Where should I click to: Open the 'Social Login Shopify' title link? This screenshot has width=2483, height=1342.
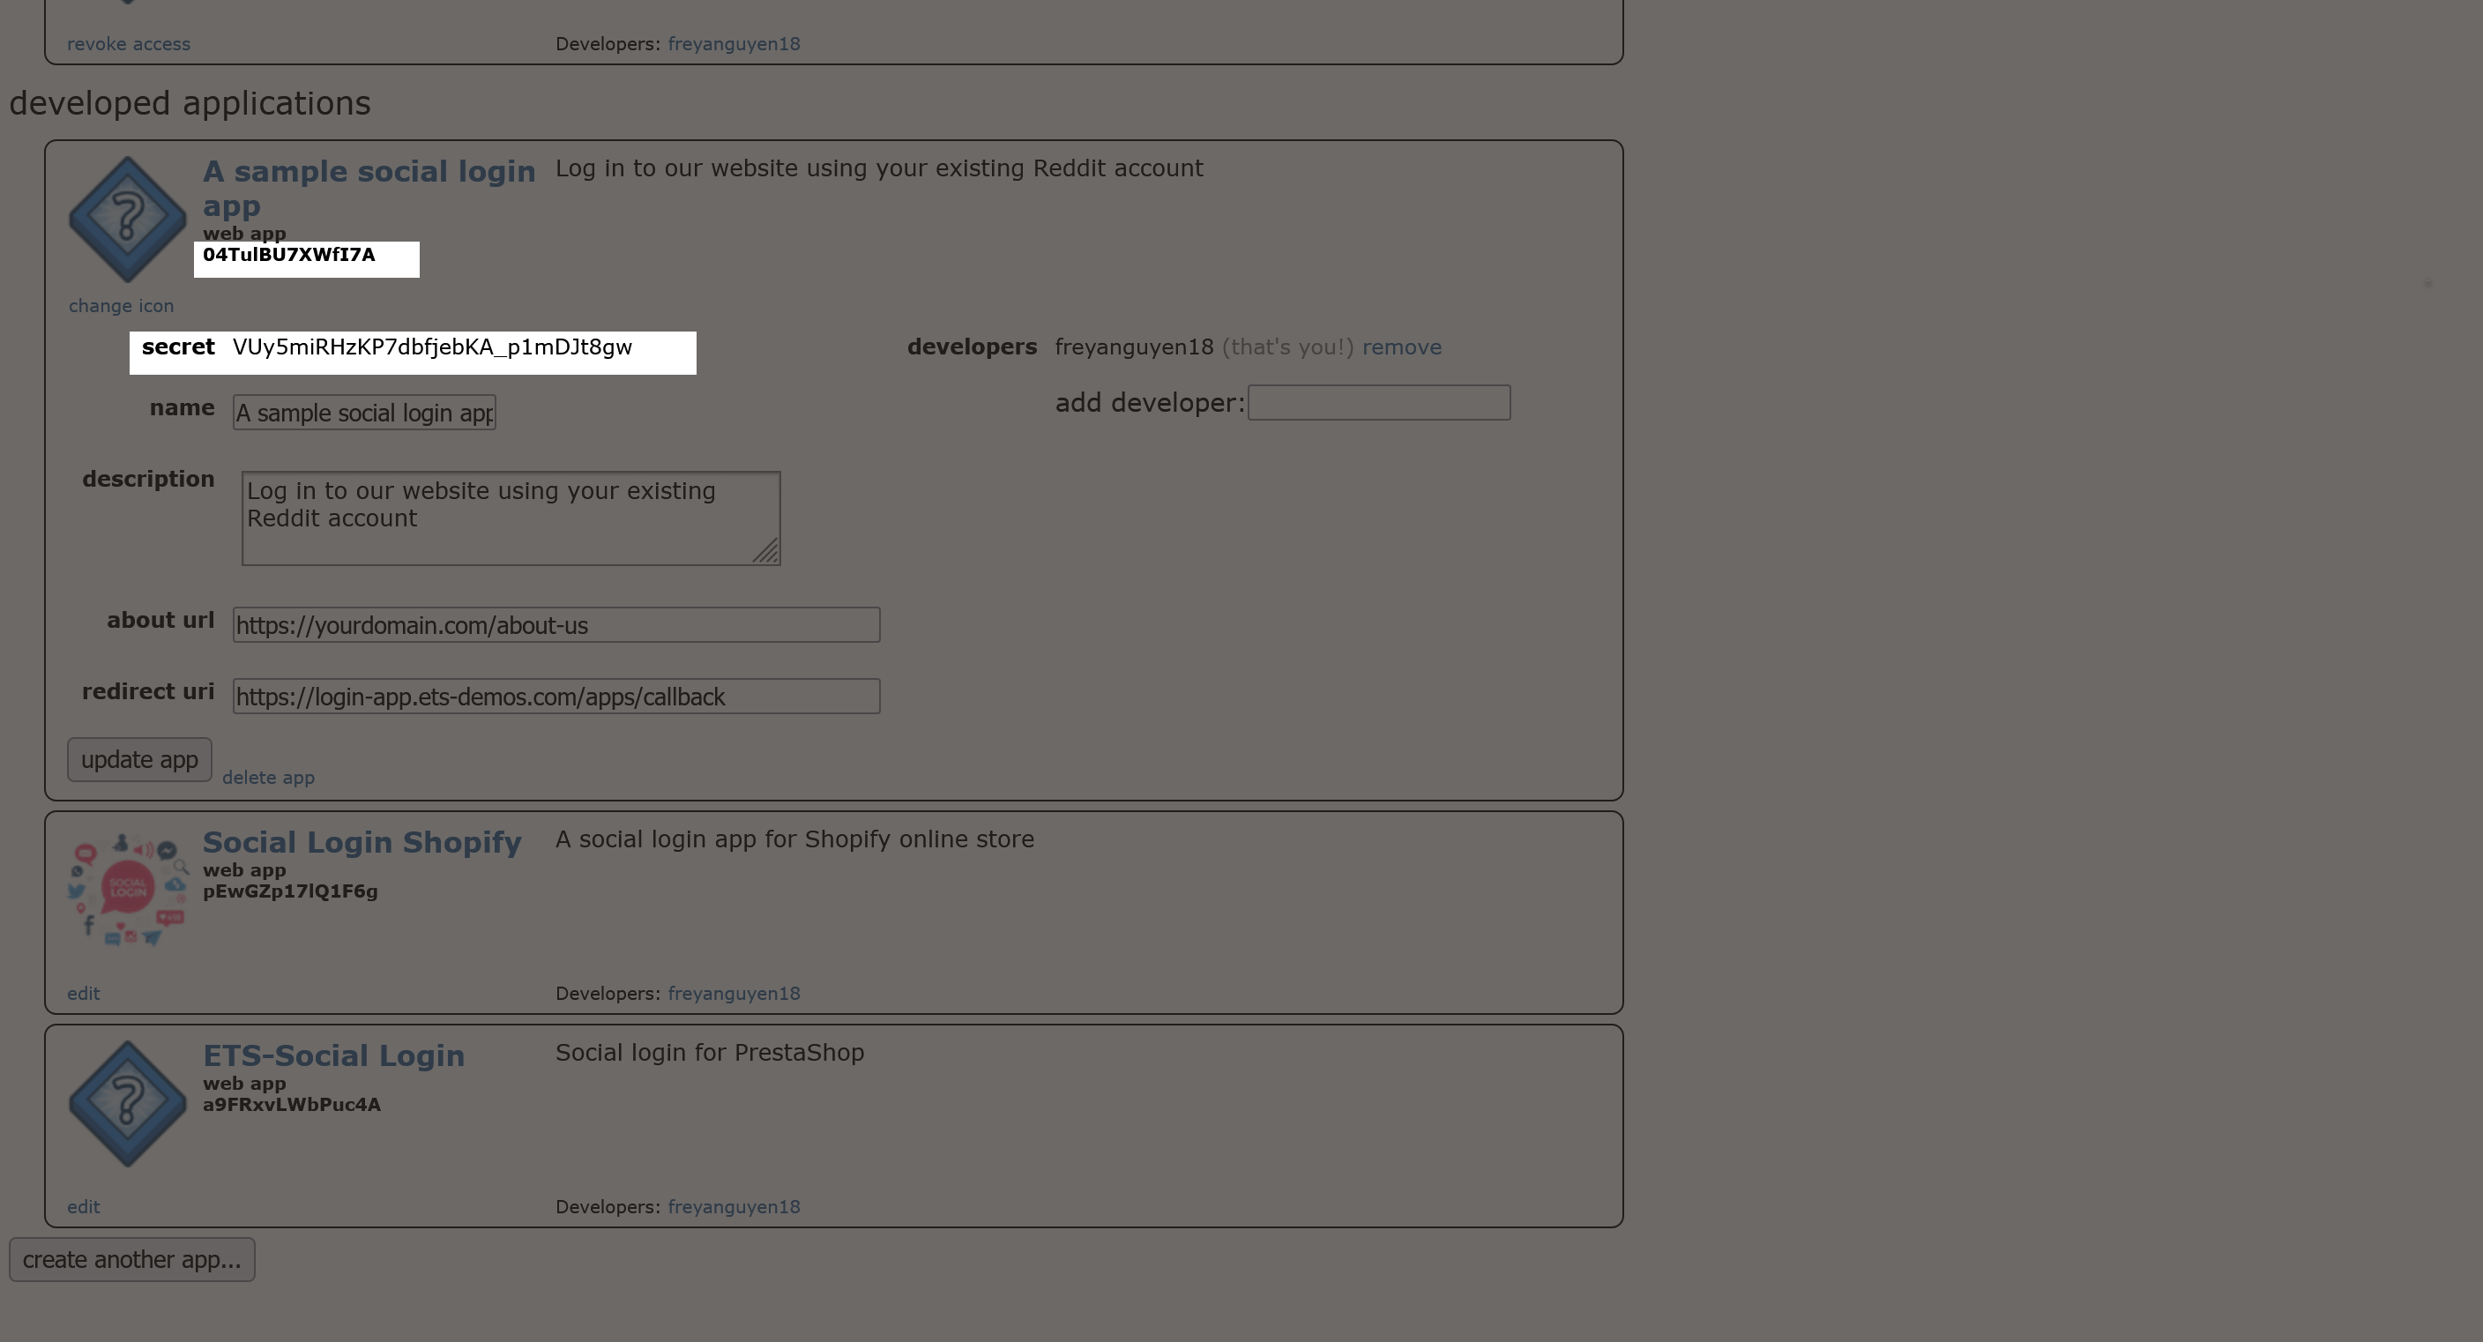pos(362,842)
